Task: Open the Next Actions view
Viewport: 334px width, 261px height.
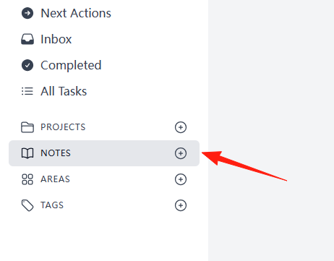Action: coord(76,13)
